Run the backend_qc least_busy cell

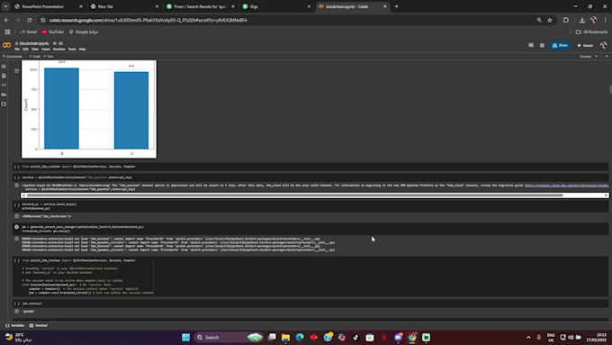pos(17,204)
